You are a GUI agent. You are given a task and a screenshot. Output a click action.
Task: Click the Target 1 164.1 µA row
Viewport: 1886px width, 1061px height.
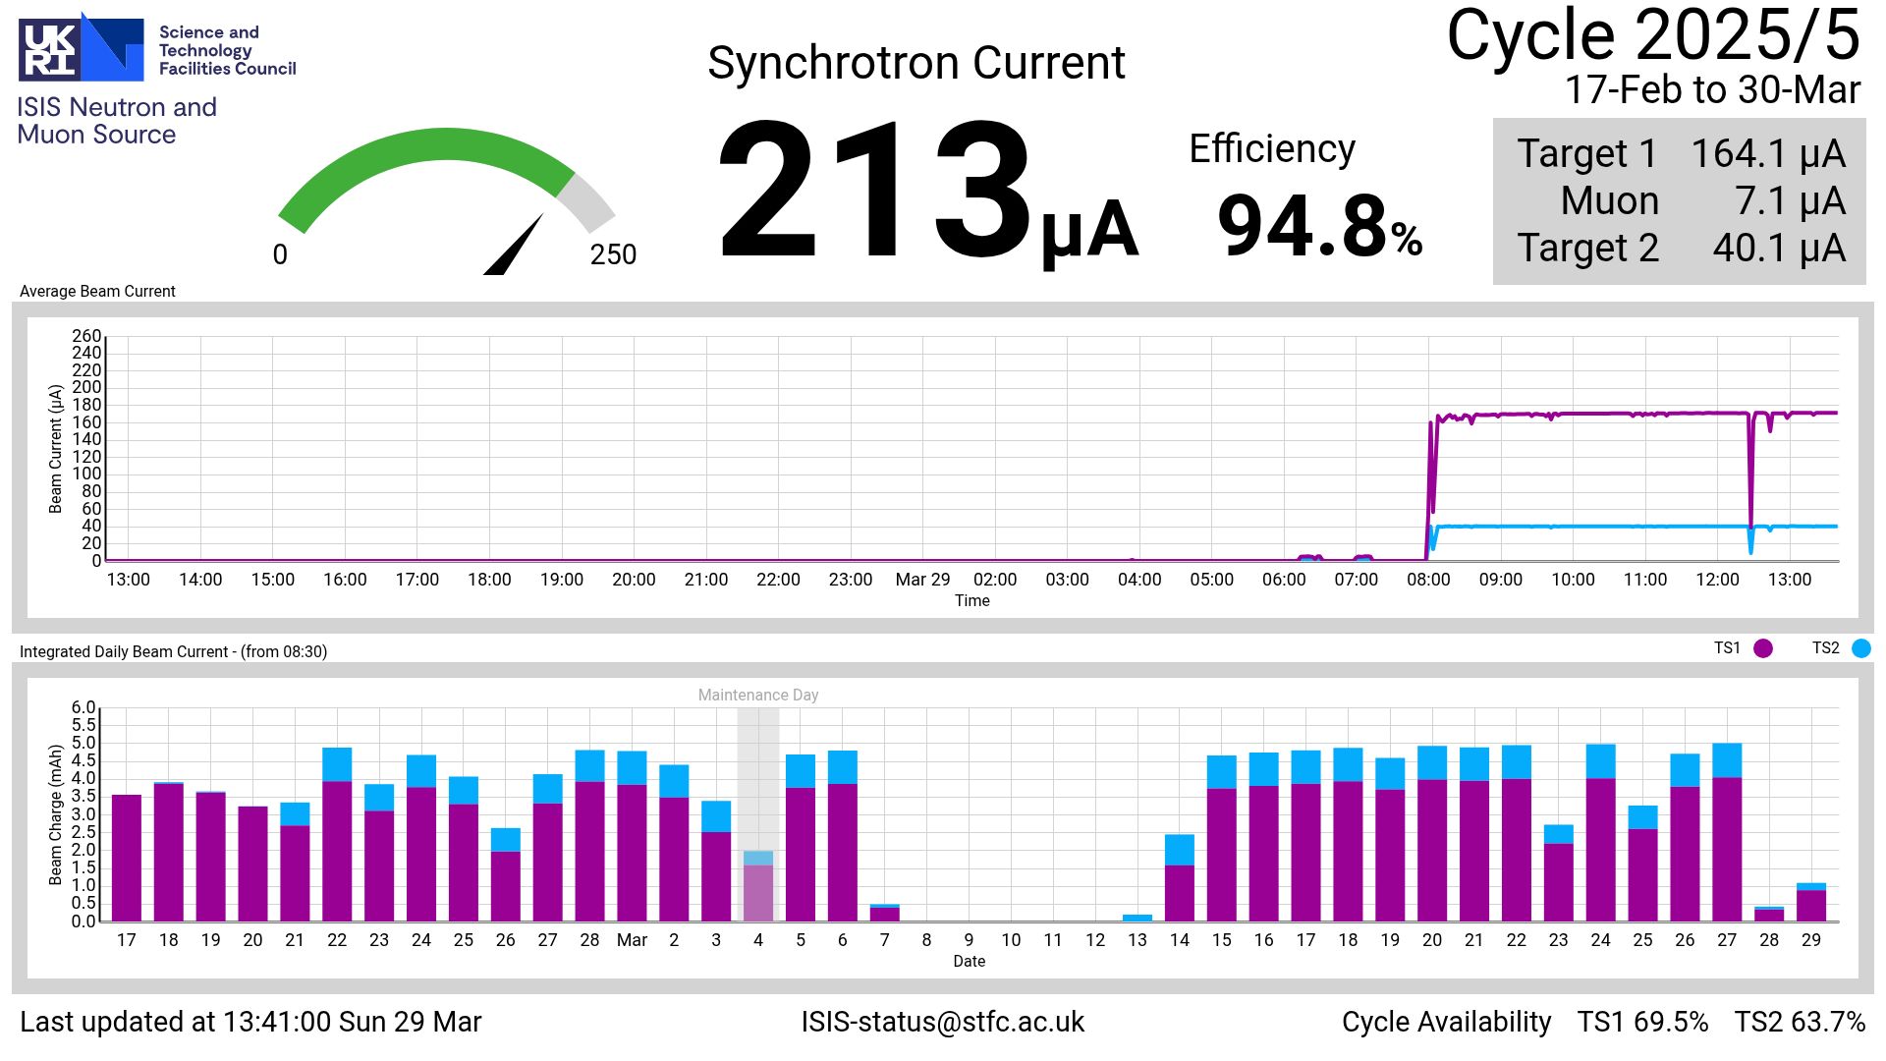tap(1680, 154)
